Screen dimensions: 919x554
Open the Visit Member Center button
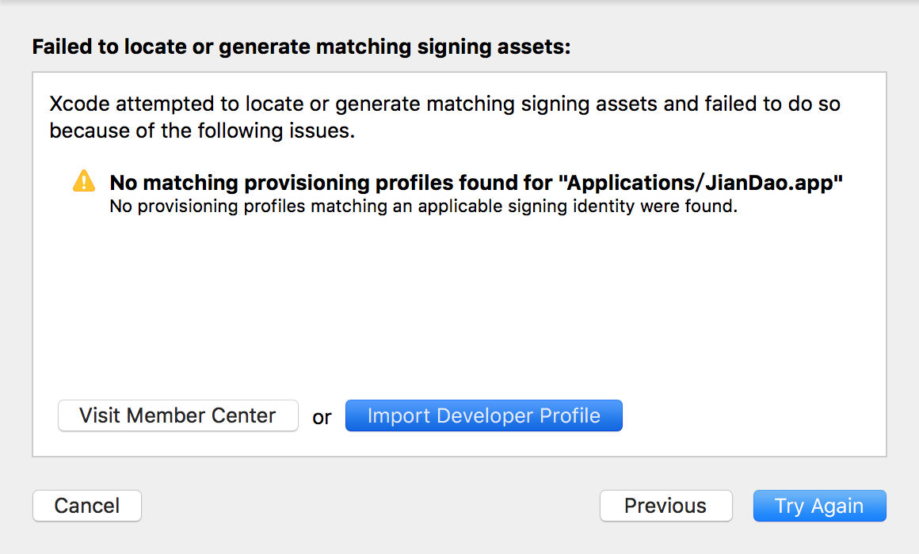click(177, 415)
